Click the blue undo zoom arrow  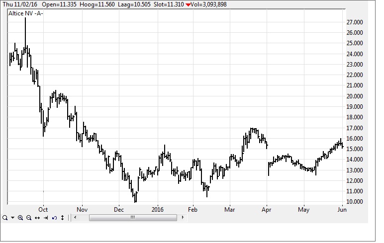(x=54, y=218)
